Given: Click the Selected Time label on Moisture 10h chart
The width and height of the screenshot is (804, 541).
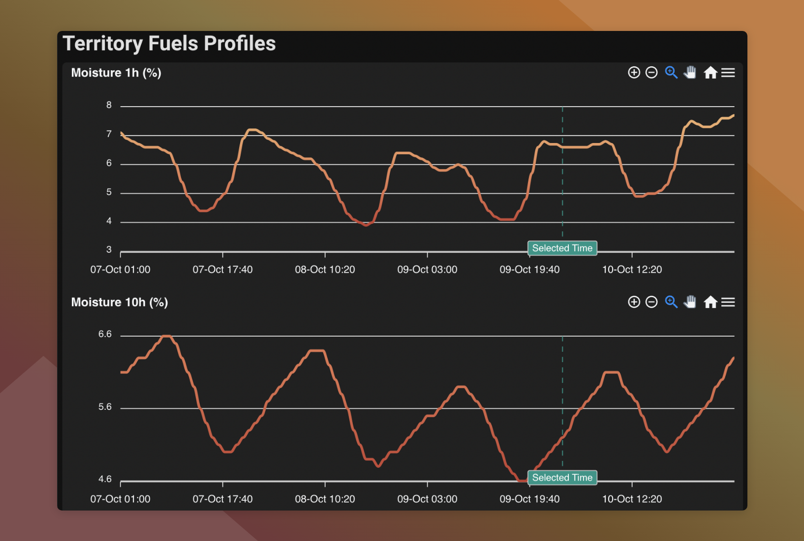Looking at the screenshot, I should [562, 477].
